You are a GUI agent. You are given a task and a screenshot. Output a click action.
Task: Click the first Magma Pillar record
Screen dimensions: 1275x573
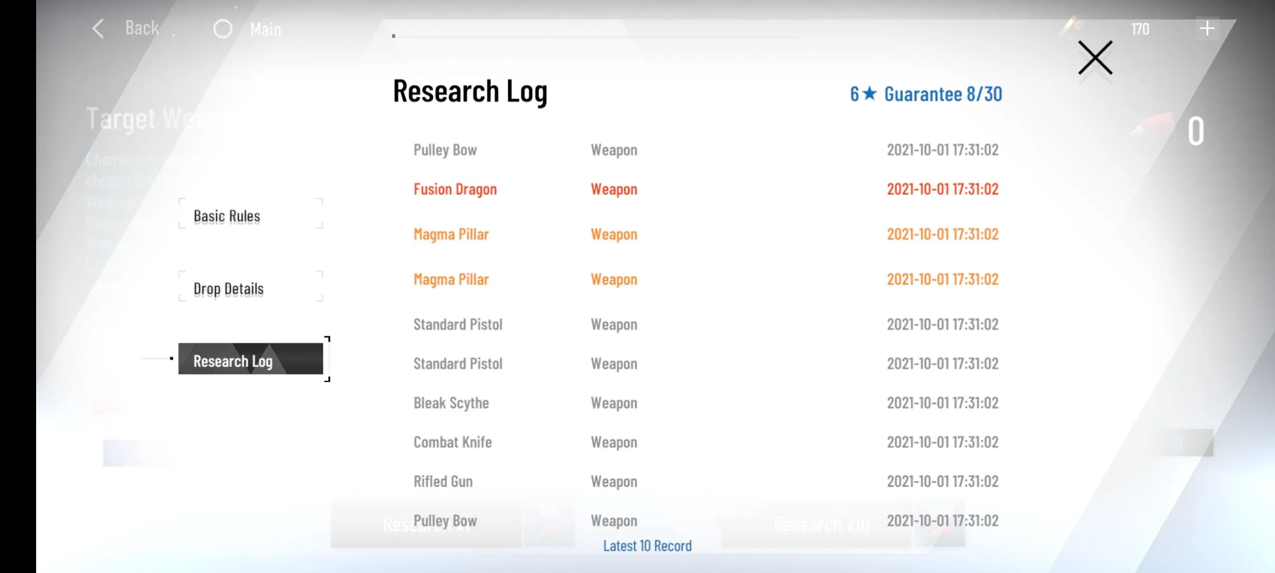[451, 235]
